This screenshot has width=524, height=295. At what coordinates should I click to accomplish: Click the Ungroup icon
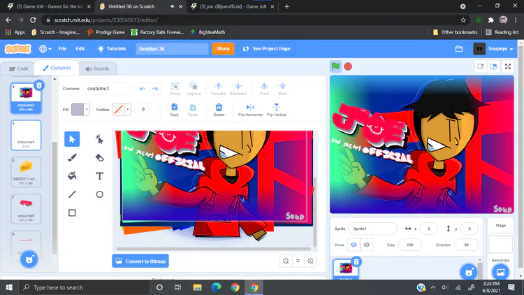click(x=194, y=89)
